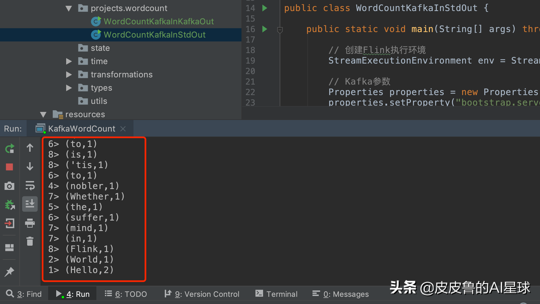This screenshot has height=304, width=540.
Task: Close the KafkaWordCount run tab
Action: pyautogui.click(x=123, y=129)
